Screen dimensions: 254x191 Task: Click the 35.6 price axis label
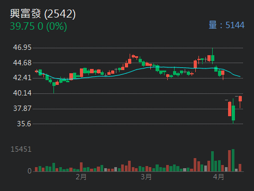(24, 124)
